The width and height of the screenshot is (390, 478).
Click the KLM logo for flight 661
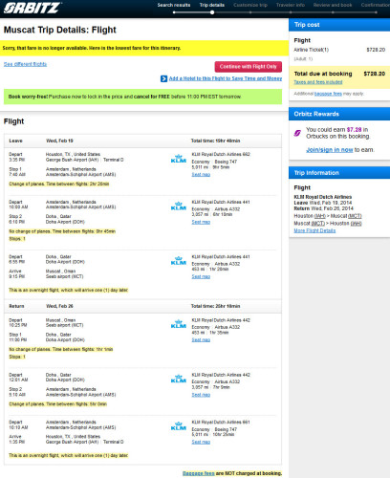[179, 426]
